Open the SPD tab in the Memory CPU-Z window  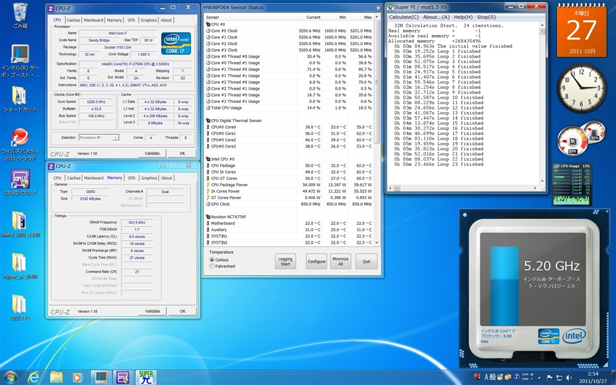click(x=132, y=178)
